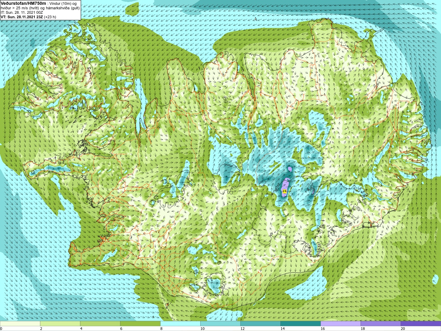Click the scale value "8" on the color bar

[x=161, y=329]
